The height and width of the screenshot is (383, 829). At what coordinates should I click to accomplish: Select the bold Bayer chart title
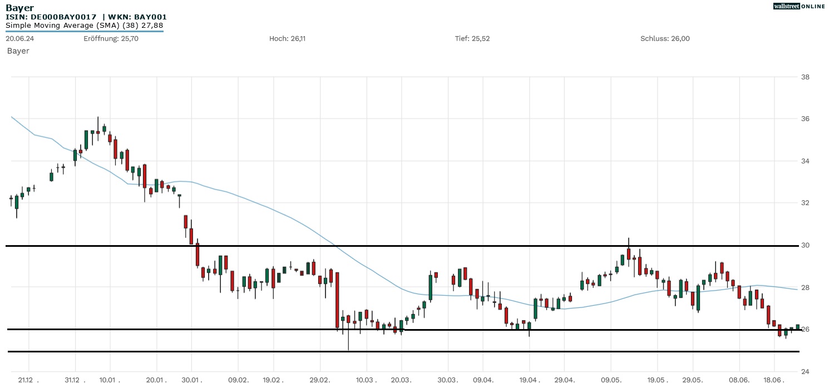pos(19,8)
